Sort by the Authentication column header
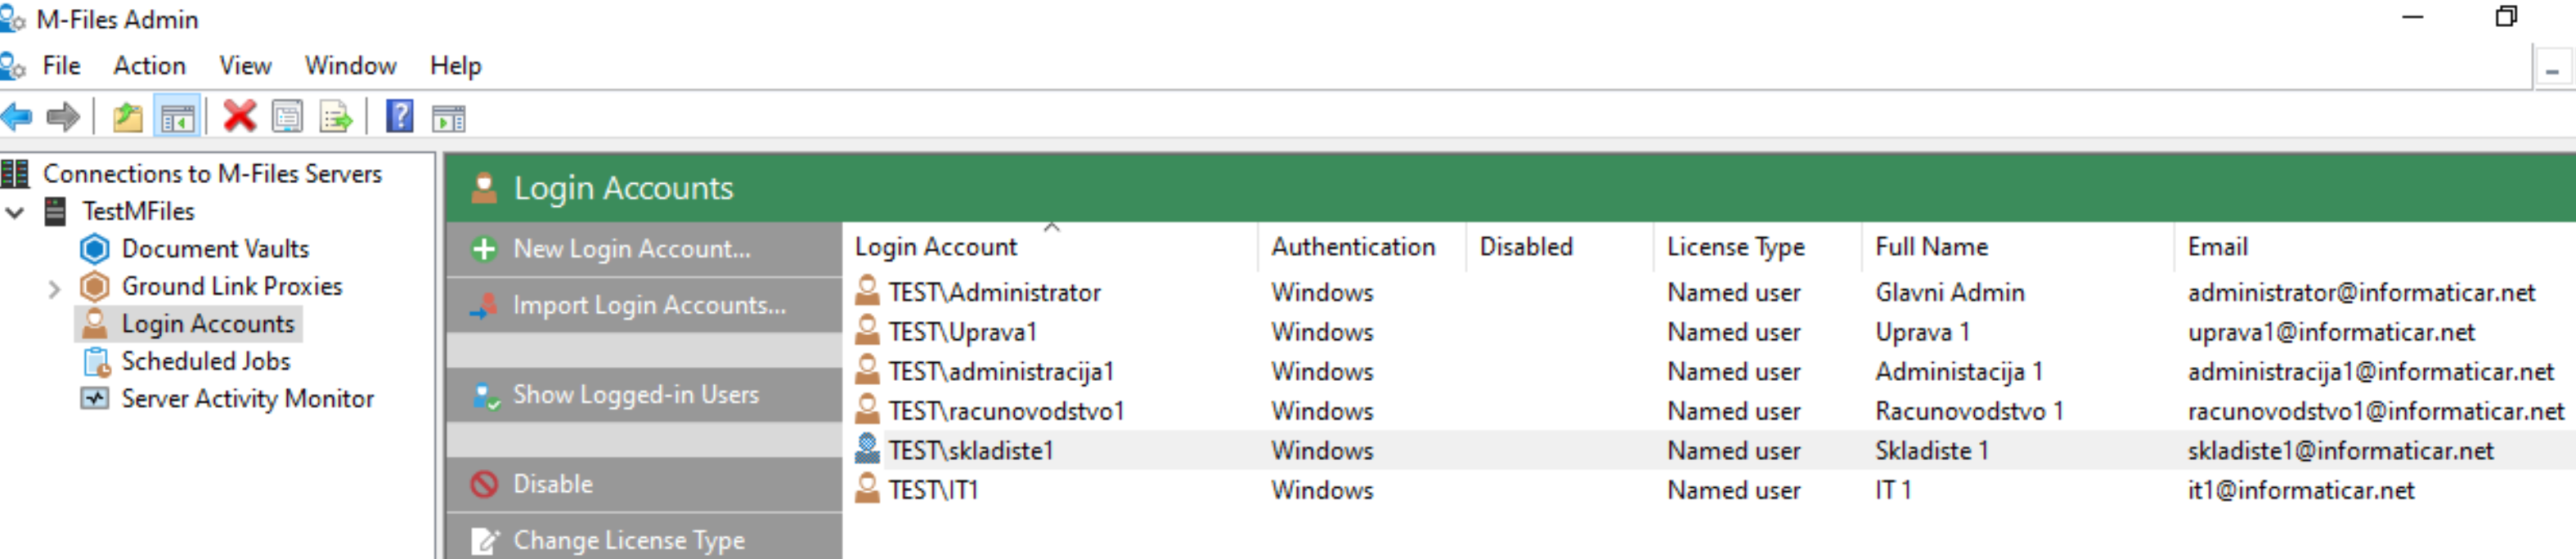The height and width of the screenshot is (559, 2576). point(1361,246)
